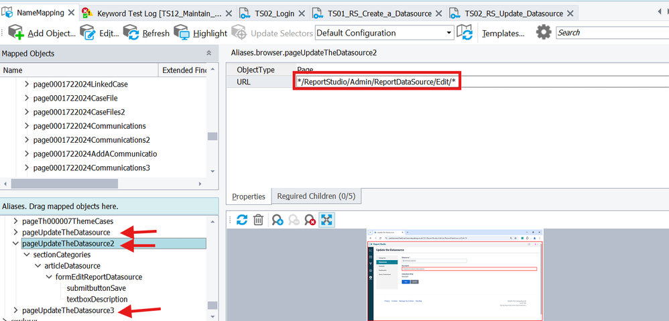The image size is (669, 321).
Task: Click the Refresh toolbar icon
Action: point(131,33)
